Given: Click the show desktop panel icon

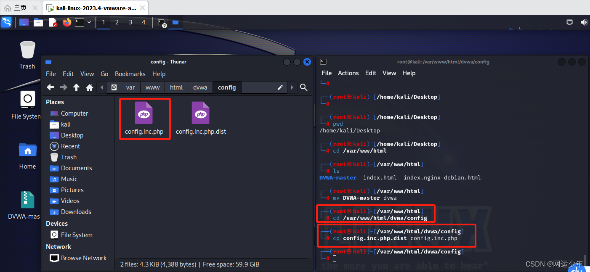Looking at the screenshot, I should click(24, 22).
